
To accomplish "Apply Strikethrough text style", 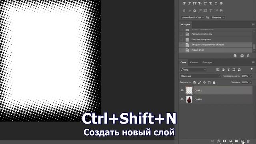I will (221, 3).
